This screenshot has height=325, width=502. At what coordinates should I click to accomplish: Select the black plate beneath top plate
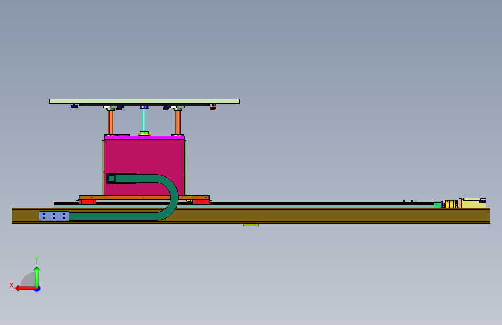(x=144, y=105)
